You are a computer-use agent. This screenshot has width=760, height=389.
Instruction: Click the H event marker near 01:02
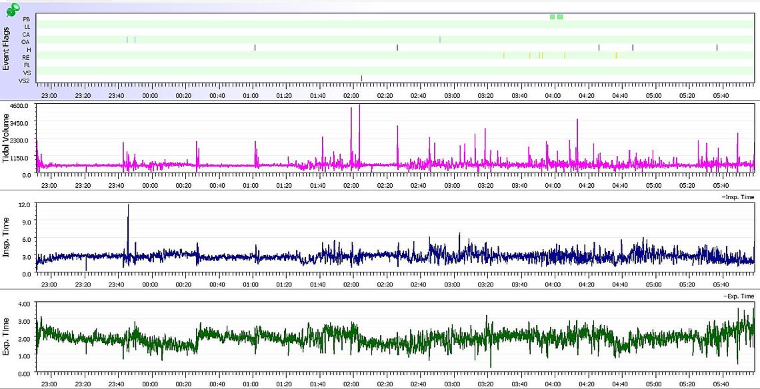pyautogui.click(x=255, y=47)
